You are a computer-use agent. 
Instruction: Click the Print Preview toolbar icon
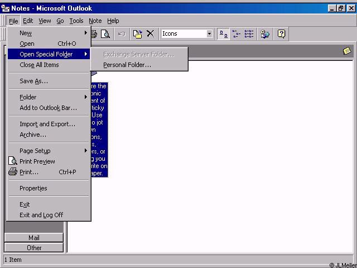(x=105, y=34)
